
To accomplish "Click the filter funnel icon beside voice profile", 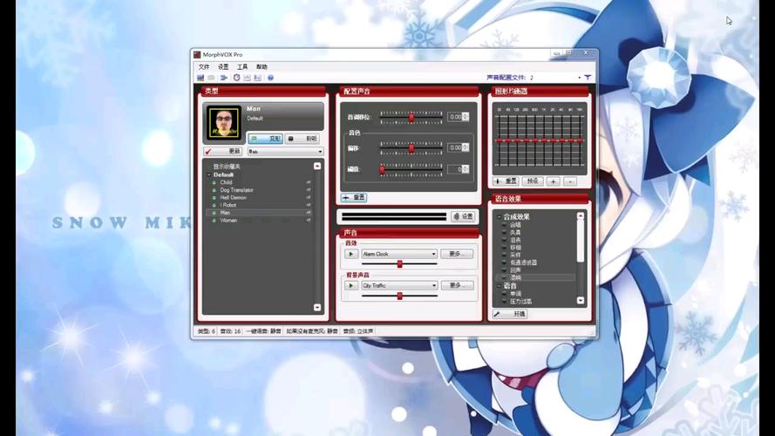I will click(x=588, y=78).
